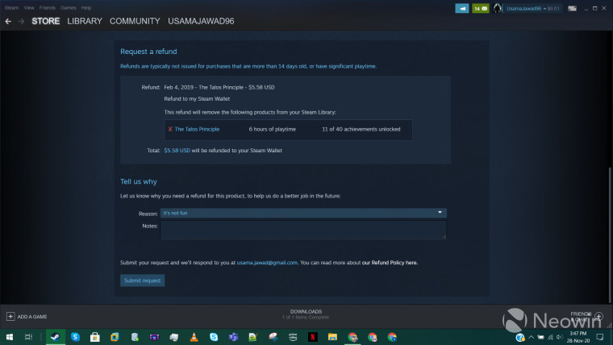Open Task View on the taskbar

(28, 337)
